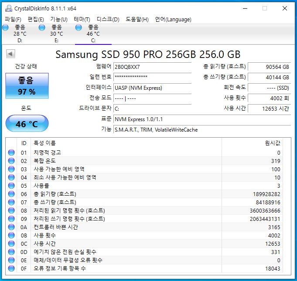Image resolution: width=297 pixels, height=281 pixels.
Task: Click status orb for 0E 매체/데이터 무결성 오류 횟수
Action: tap(11, 260)
